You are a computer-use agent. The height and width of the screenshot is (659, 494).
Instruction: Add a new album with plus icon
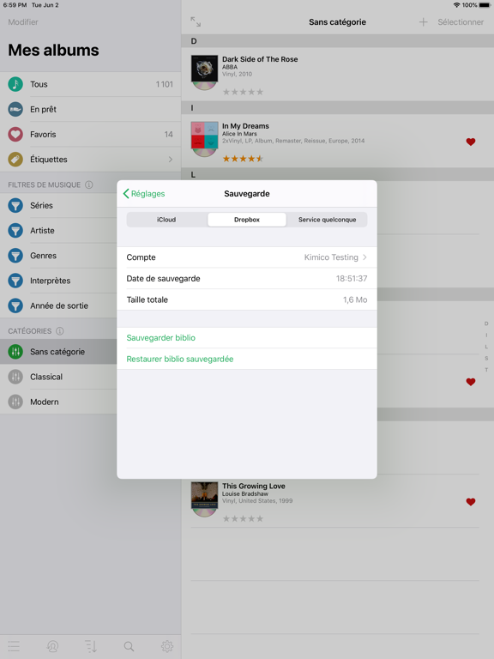coord(423,21)
